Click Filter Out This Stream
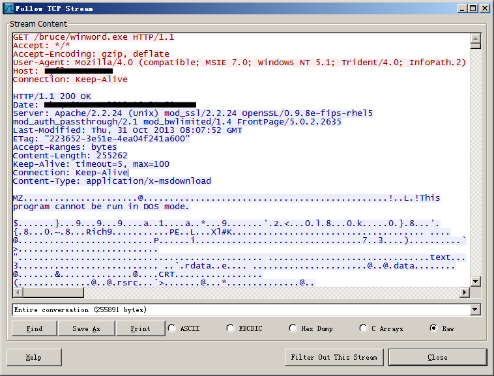This screenshot has height=376, width=494. point(334,357)
